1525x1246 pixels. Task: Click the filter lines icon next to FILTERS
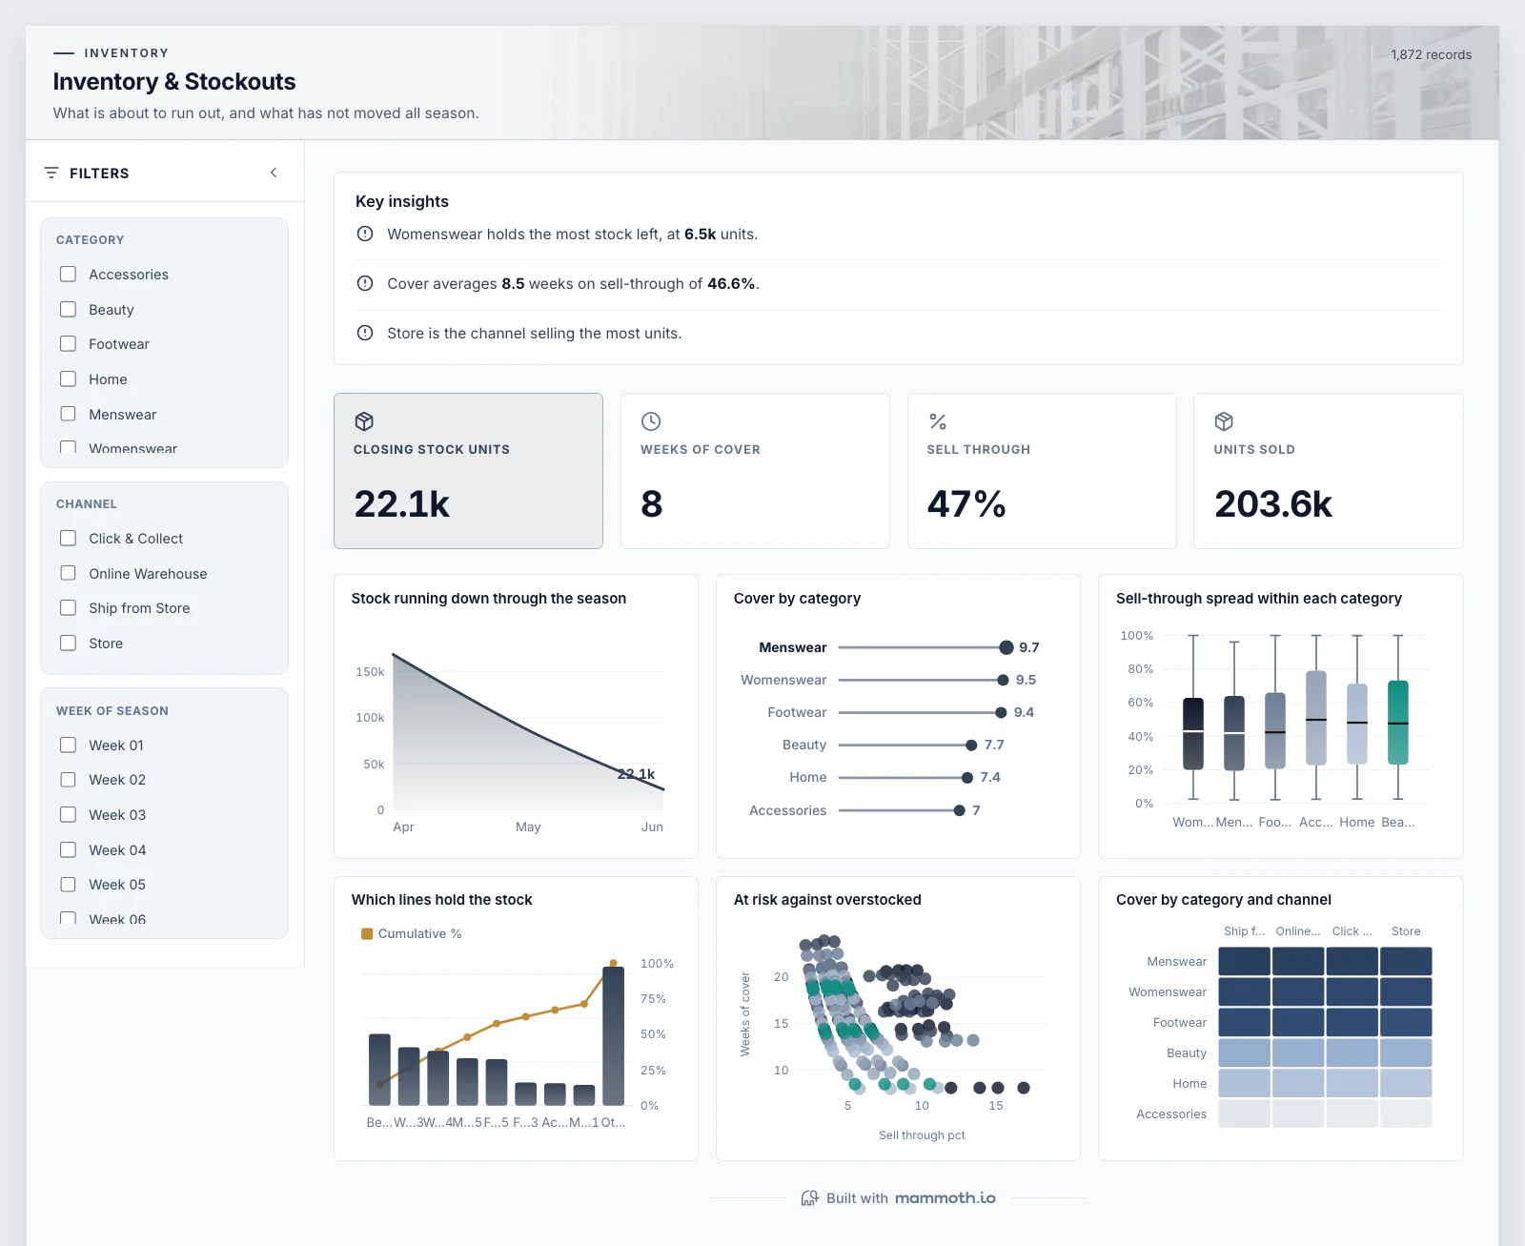(51, 173)
